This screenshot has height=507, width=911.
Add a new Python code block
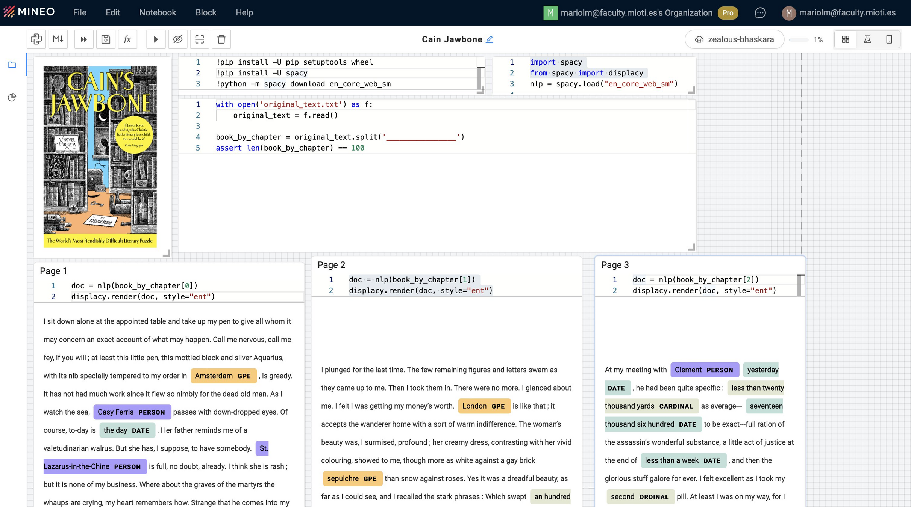point(36,39)
